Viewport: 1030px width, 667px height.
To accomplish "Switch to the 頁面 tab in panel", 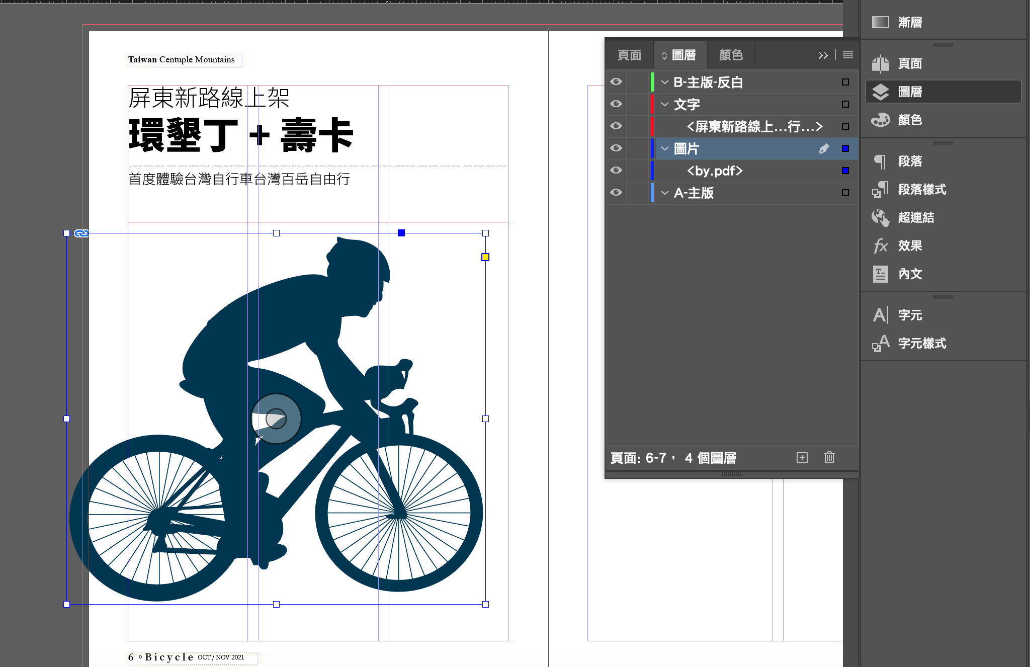I will coord(629,55).
